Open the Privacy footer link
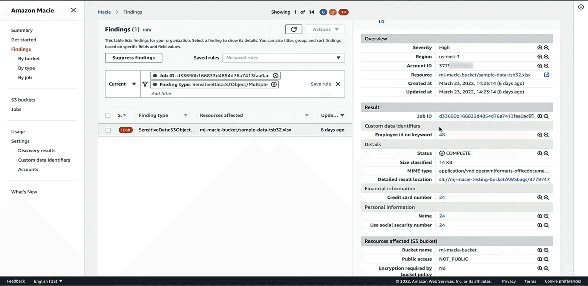This screenshot has width=588, height=286. tap(509, 281)
